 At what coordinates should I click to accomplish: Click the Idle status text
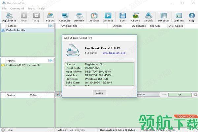pyautogui.click(x=10, y=130)
